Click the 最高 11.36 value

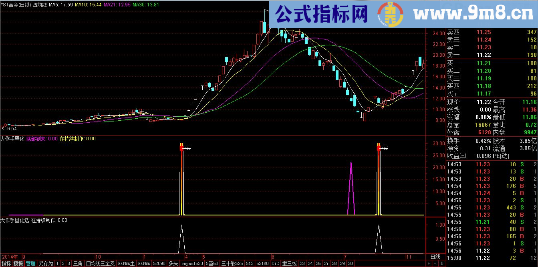[x=529, y=110]
